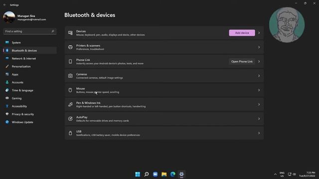The width and height of the screenshot is (319, 179).
Task: Open File Explorer from taskbar
Action: click(x=164, y=174)
